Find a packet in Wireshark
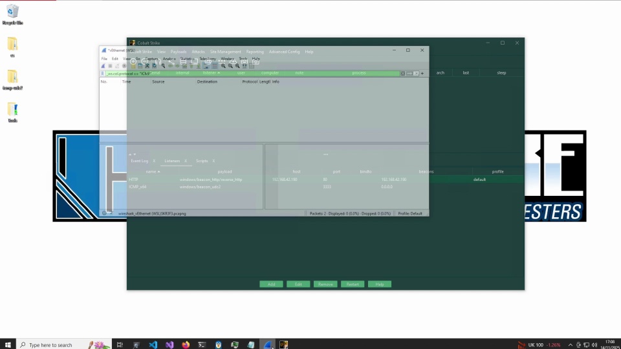The image size is (621, 349). [163, 66]
